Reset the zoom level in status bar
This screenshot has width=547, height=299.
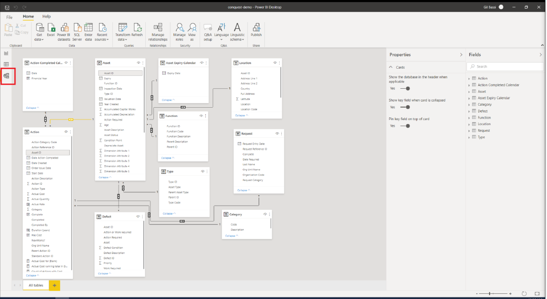click(x=524, y=293)
